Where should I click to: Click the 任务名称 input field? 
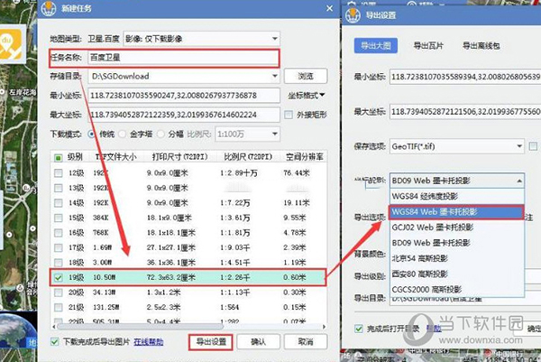(x=184, y=58)
